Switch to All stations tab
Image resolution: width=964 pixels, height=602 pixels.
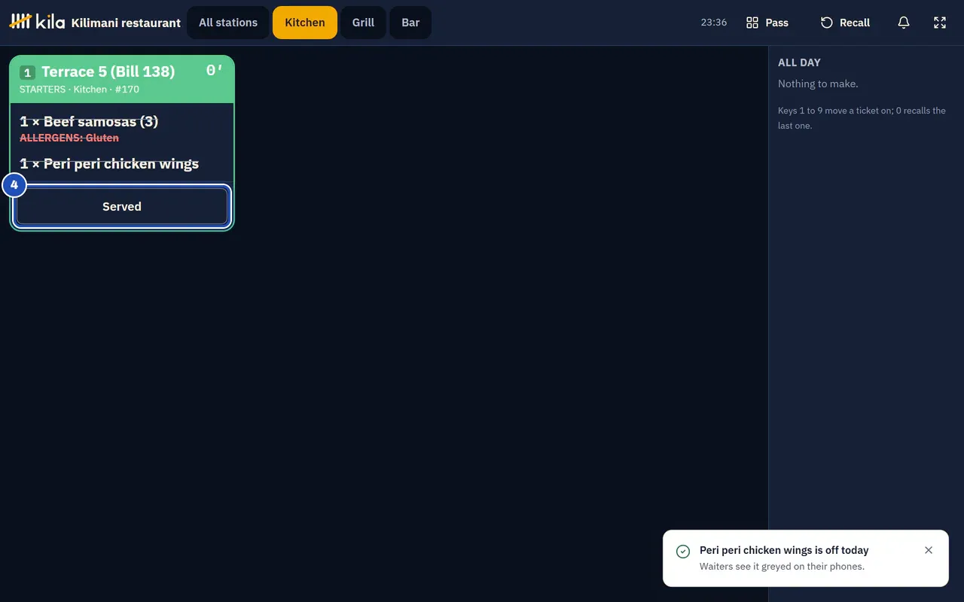click(x=228, y=23)
